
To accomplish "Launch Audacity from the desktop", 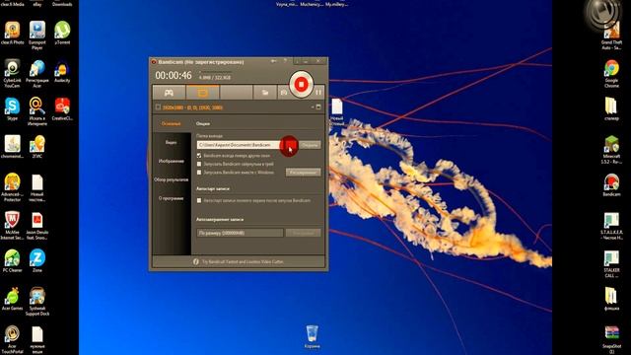I will point(62,72).
